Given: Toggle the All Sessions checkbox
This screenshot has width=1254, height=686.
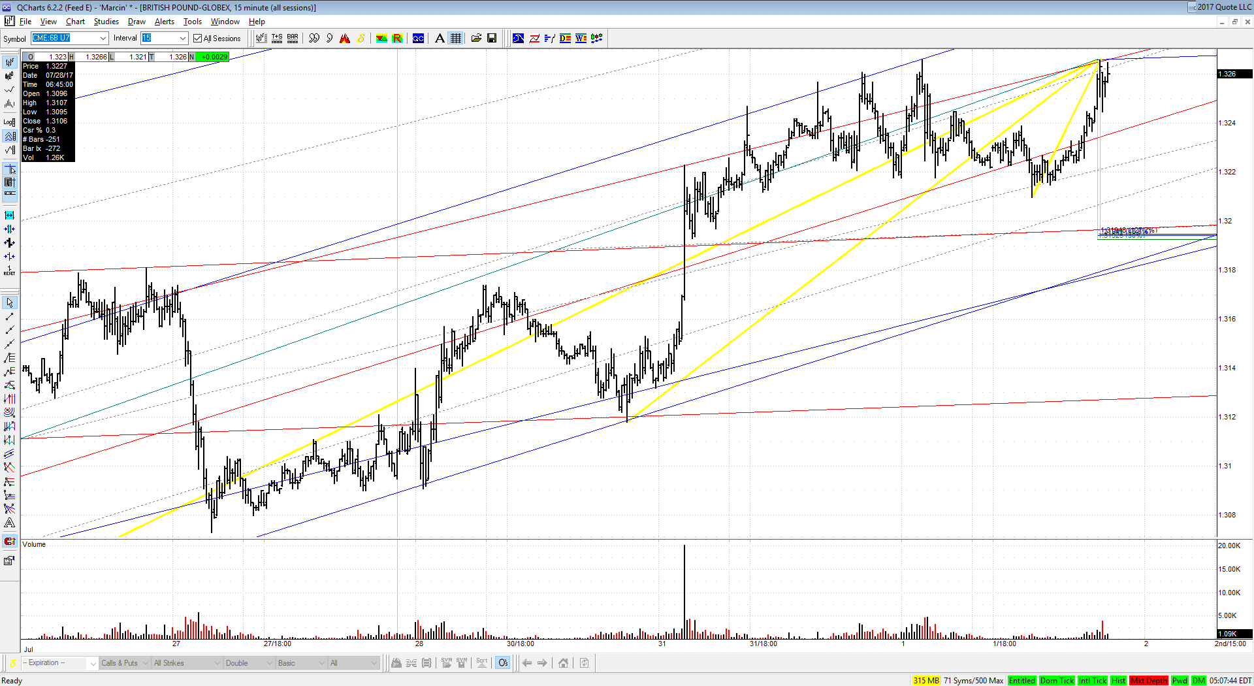Looking at the screenshot, I should pos(198,39).
